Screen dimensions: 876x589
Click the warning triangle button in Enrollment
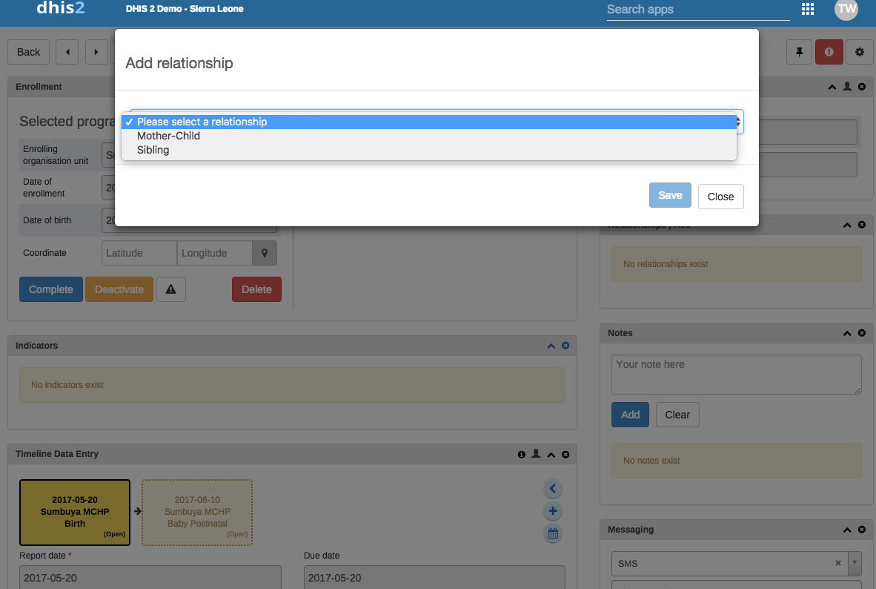coord(170,289)
